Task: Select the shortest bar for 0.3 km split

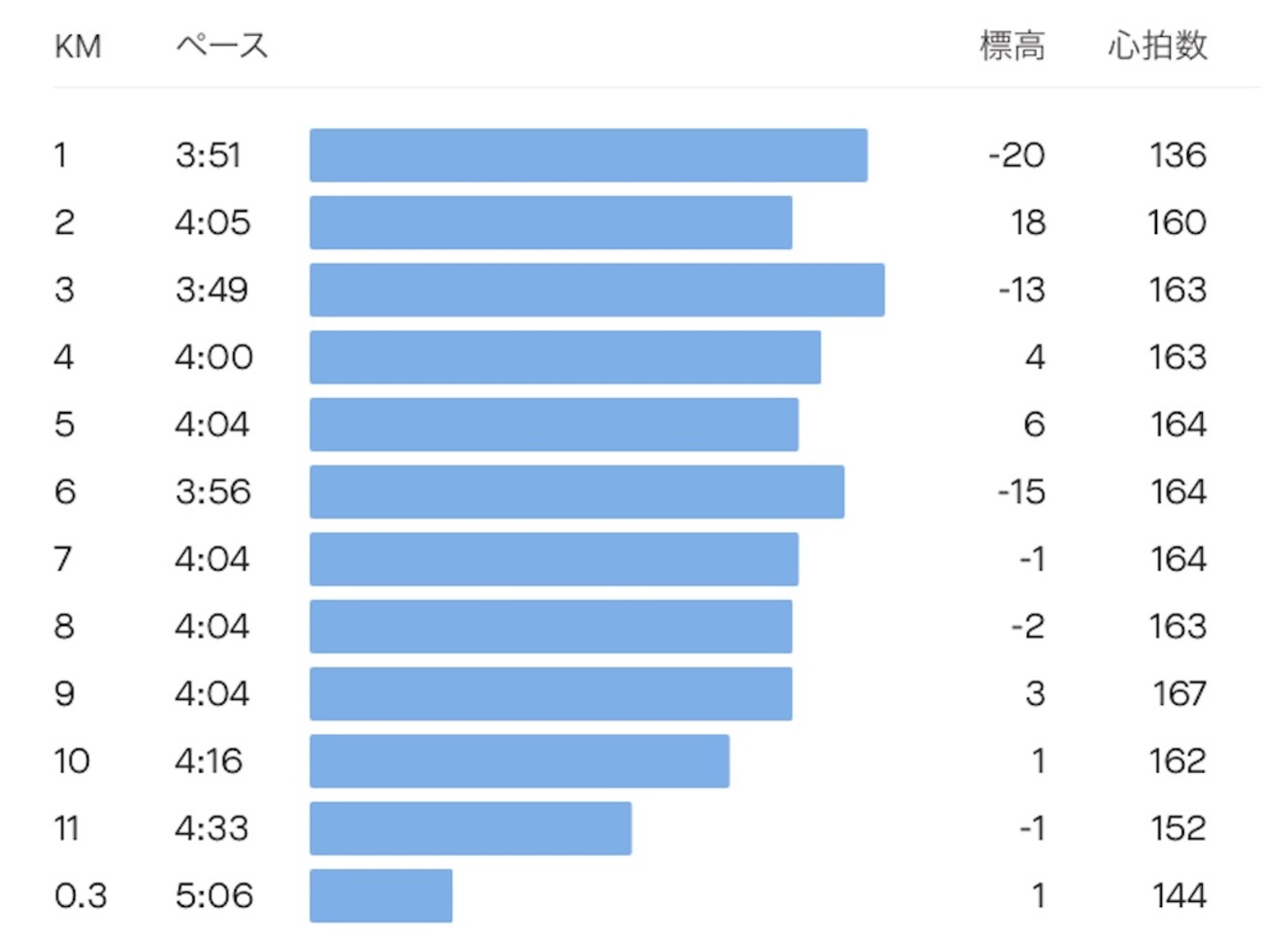Action: tap(381, 895)
